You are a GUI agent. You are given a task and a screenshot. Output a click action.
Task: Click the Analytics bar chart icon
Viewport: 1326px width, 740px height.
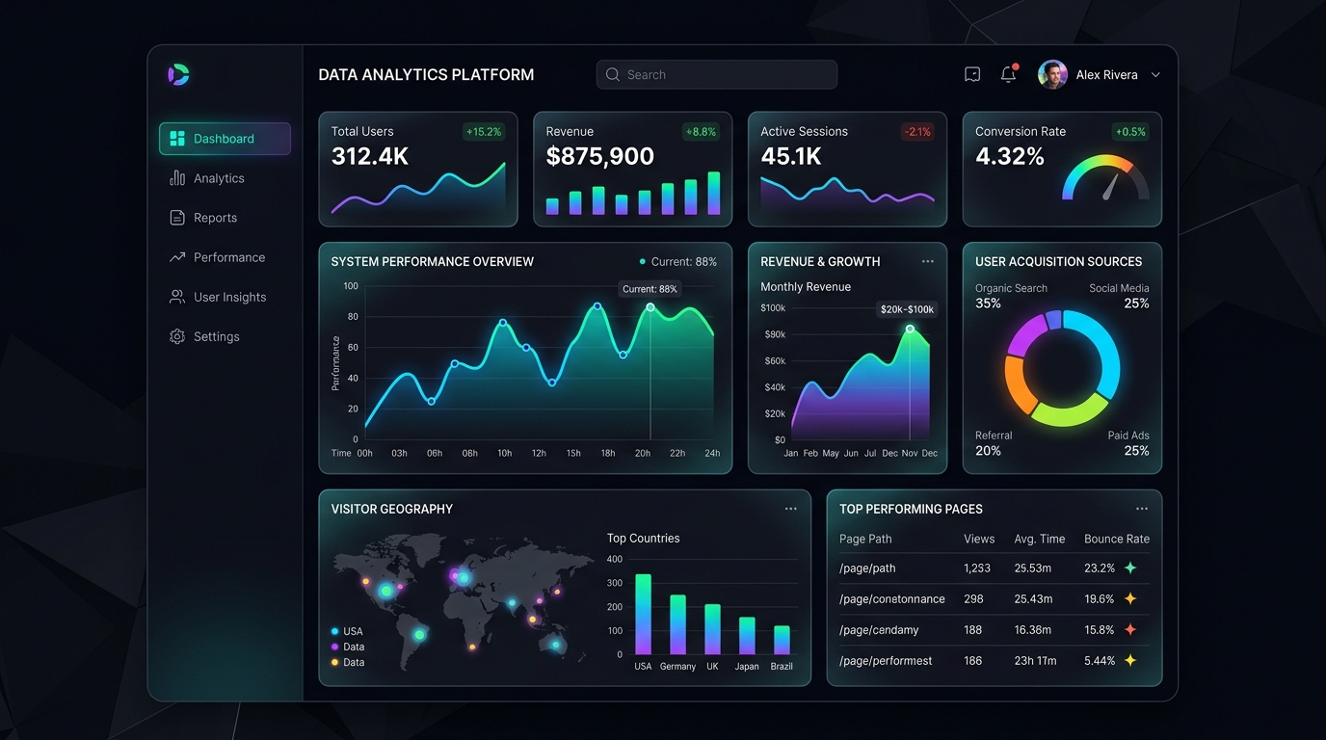tap(177, 178)
